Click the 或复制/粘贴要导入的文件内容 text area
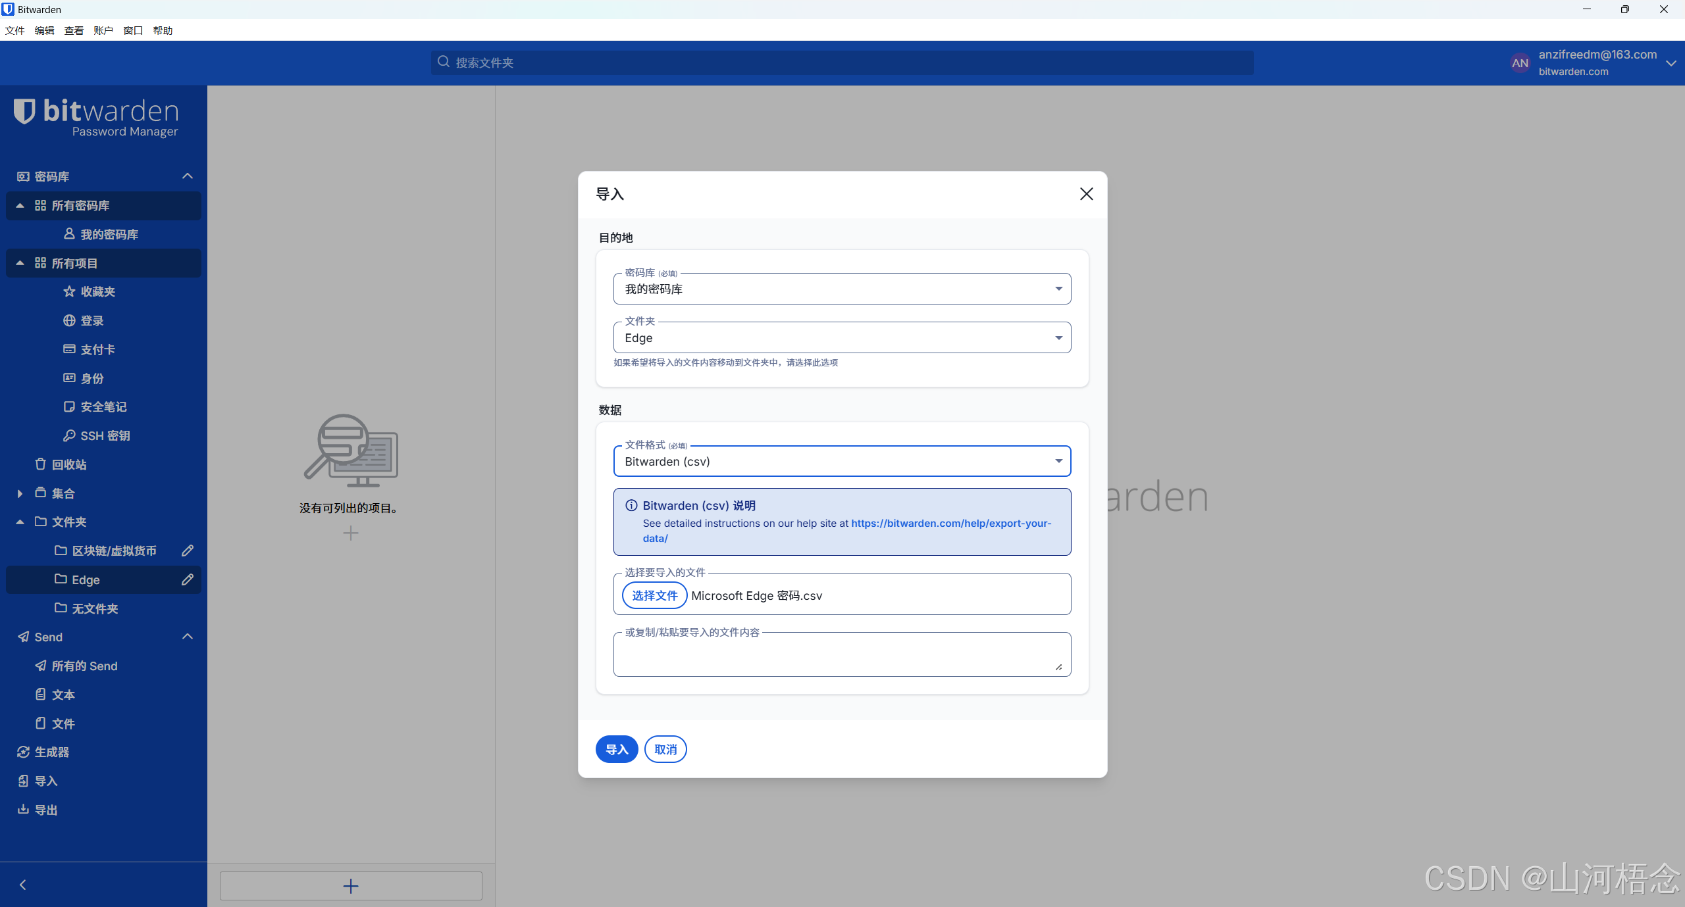 pyautogui.click(x=842, y=654)
